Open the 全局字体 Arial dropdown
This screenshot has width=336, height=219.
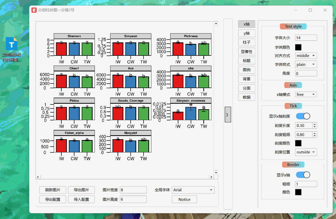point(193,190)
